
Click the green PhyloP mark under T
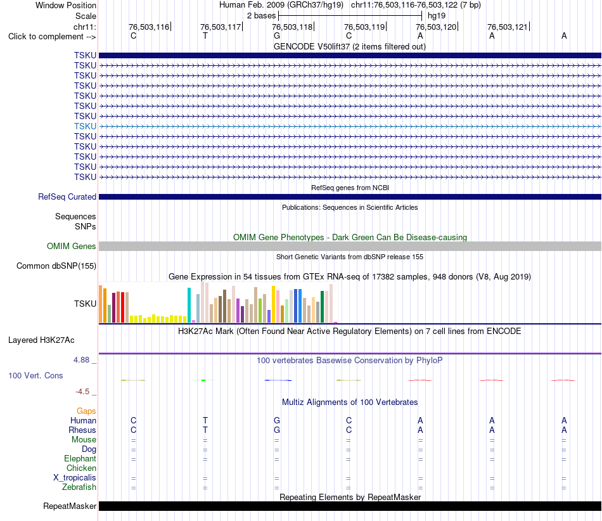(203, 380)
